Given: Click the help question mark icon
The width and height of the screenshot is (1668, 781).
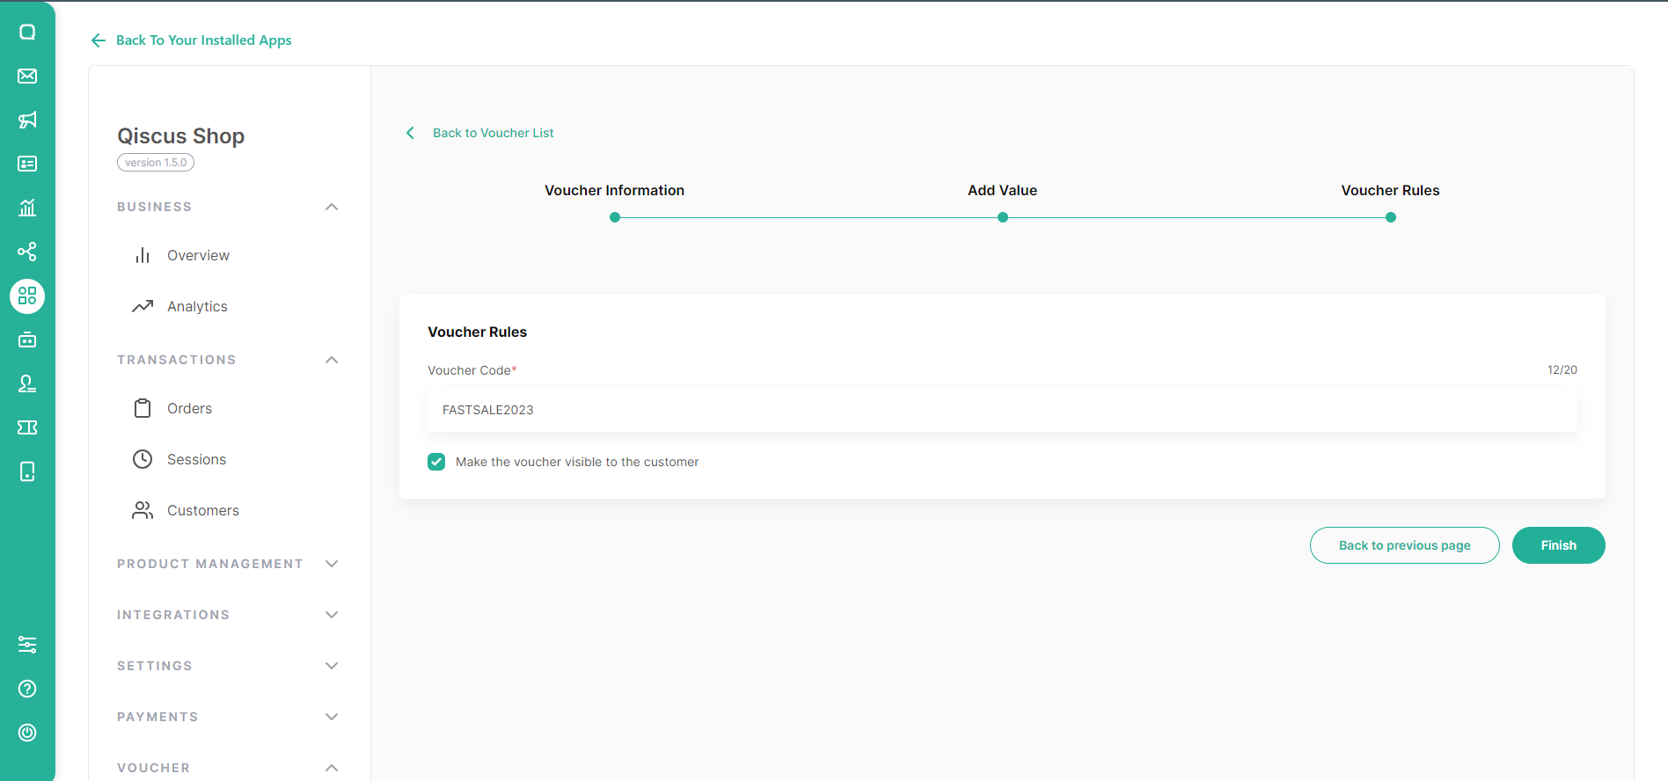Looking at the screenshot, I should 27,689.
